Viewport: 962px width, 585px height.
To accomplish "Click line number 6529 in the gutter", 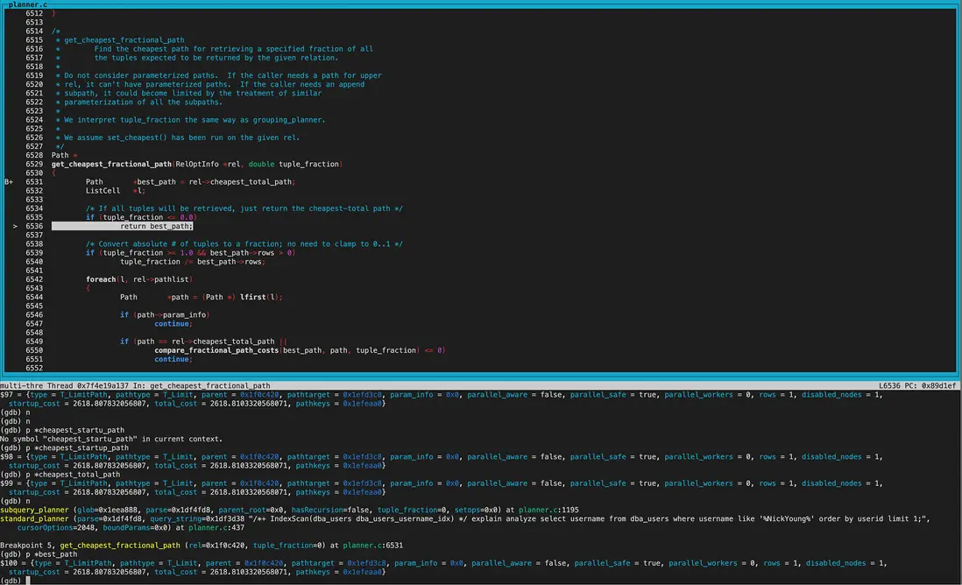I will (34, 164).
